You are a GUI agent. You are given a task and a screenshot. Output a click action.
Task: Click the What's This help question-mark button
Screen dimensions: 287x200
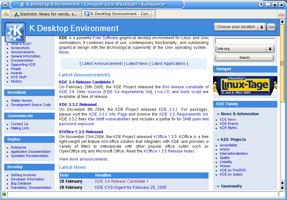click(x=261, y=5)
